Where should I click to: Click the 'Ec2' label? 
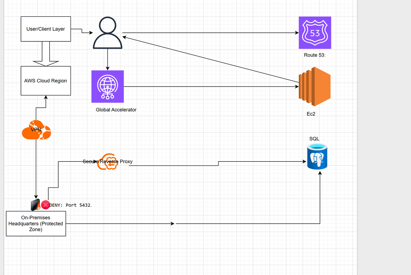[311, 114]
